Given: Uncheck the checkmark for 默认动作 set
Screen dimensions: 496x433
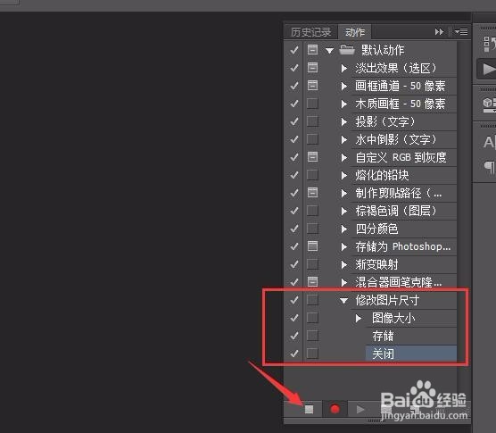Looking at the screenshot, I should (294, 50).
